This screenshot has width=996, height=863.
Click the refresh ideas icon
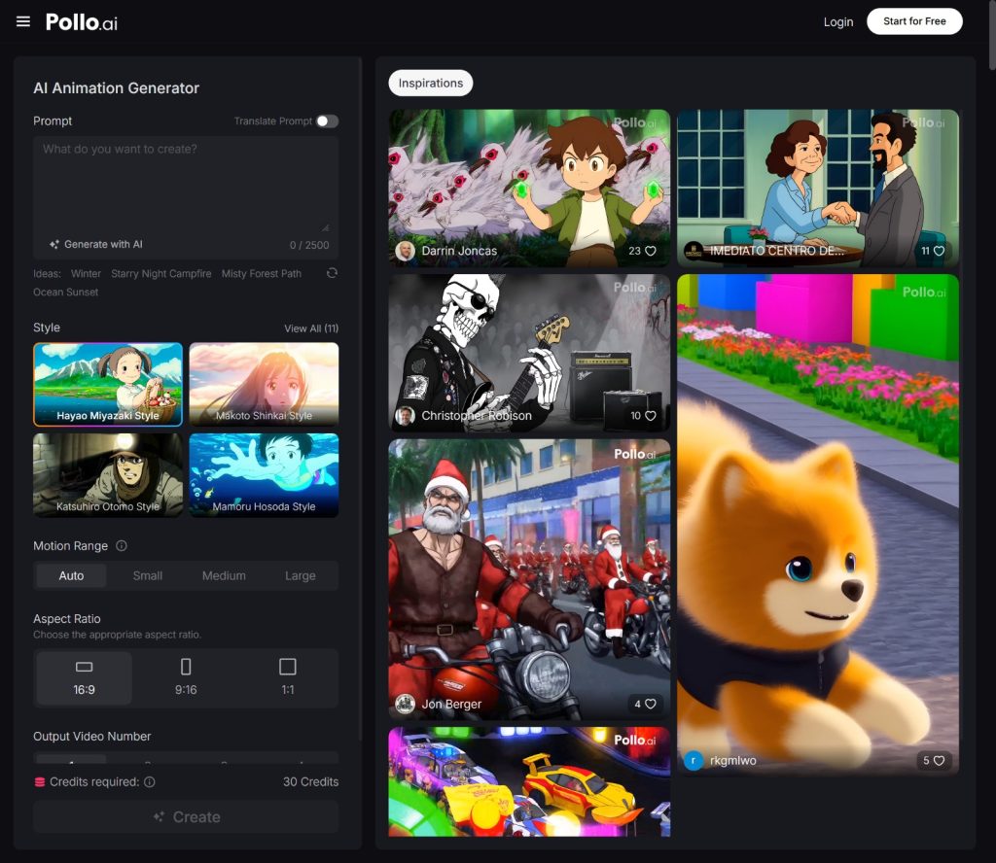click(332, 273)
